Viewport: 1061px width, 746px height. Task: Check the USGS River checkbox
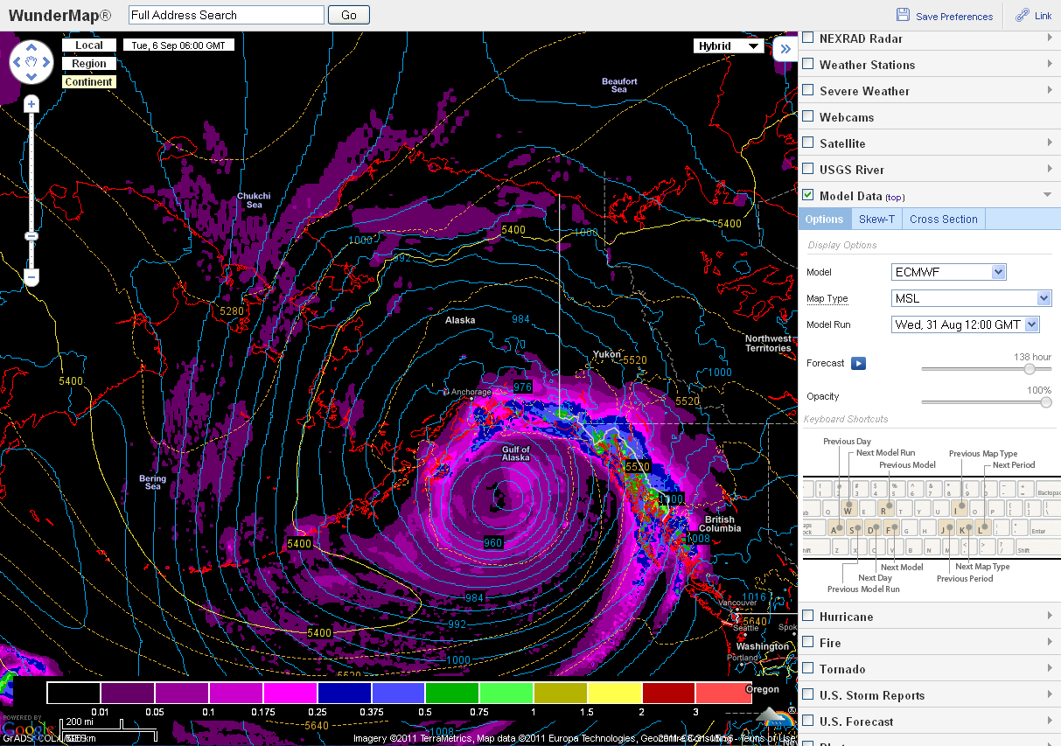[808, 169]
